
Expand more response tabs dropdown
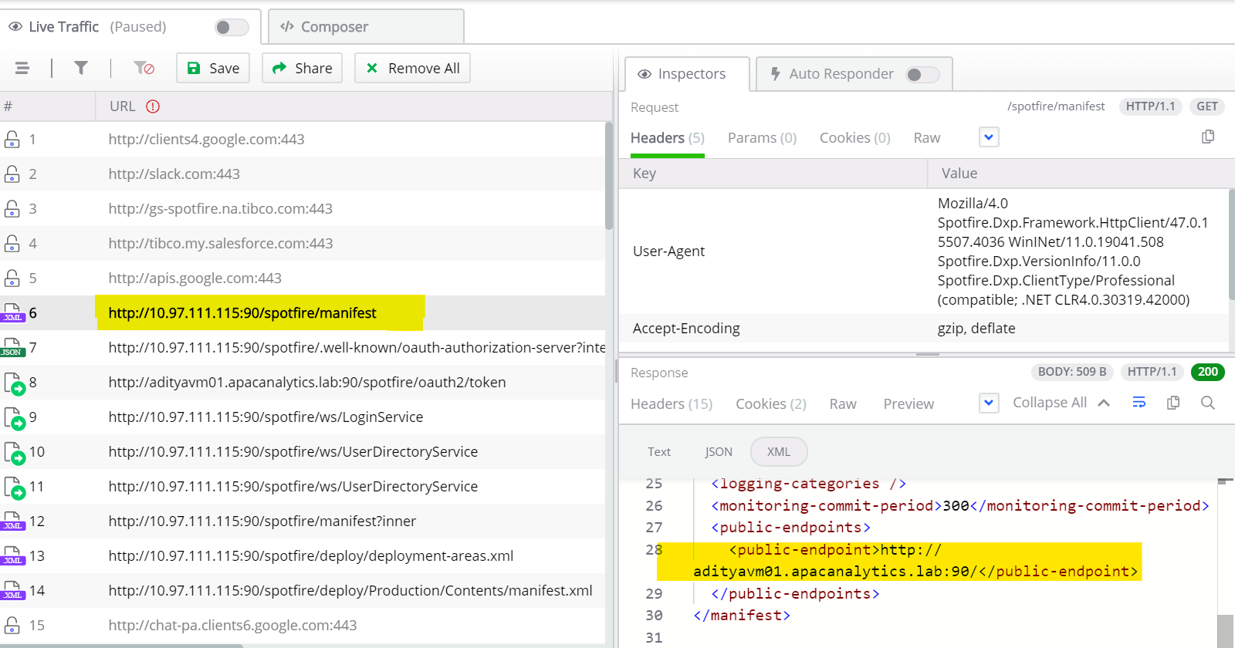click(989, 403)
